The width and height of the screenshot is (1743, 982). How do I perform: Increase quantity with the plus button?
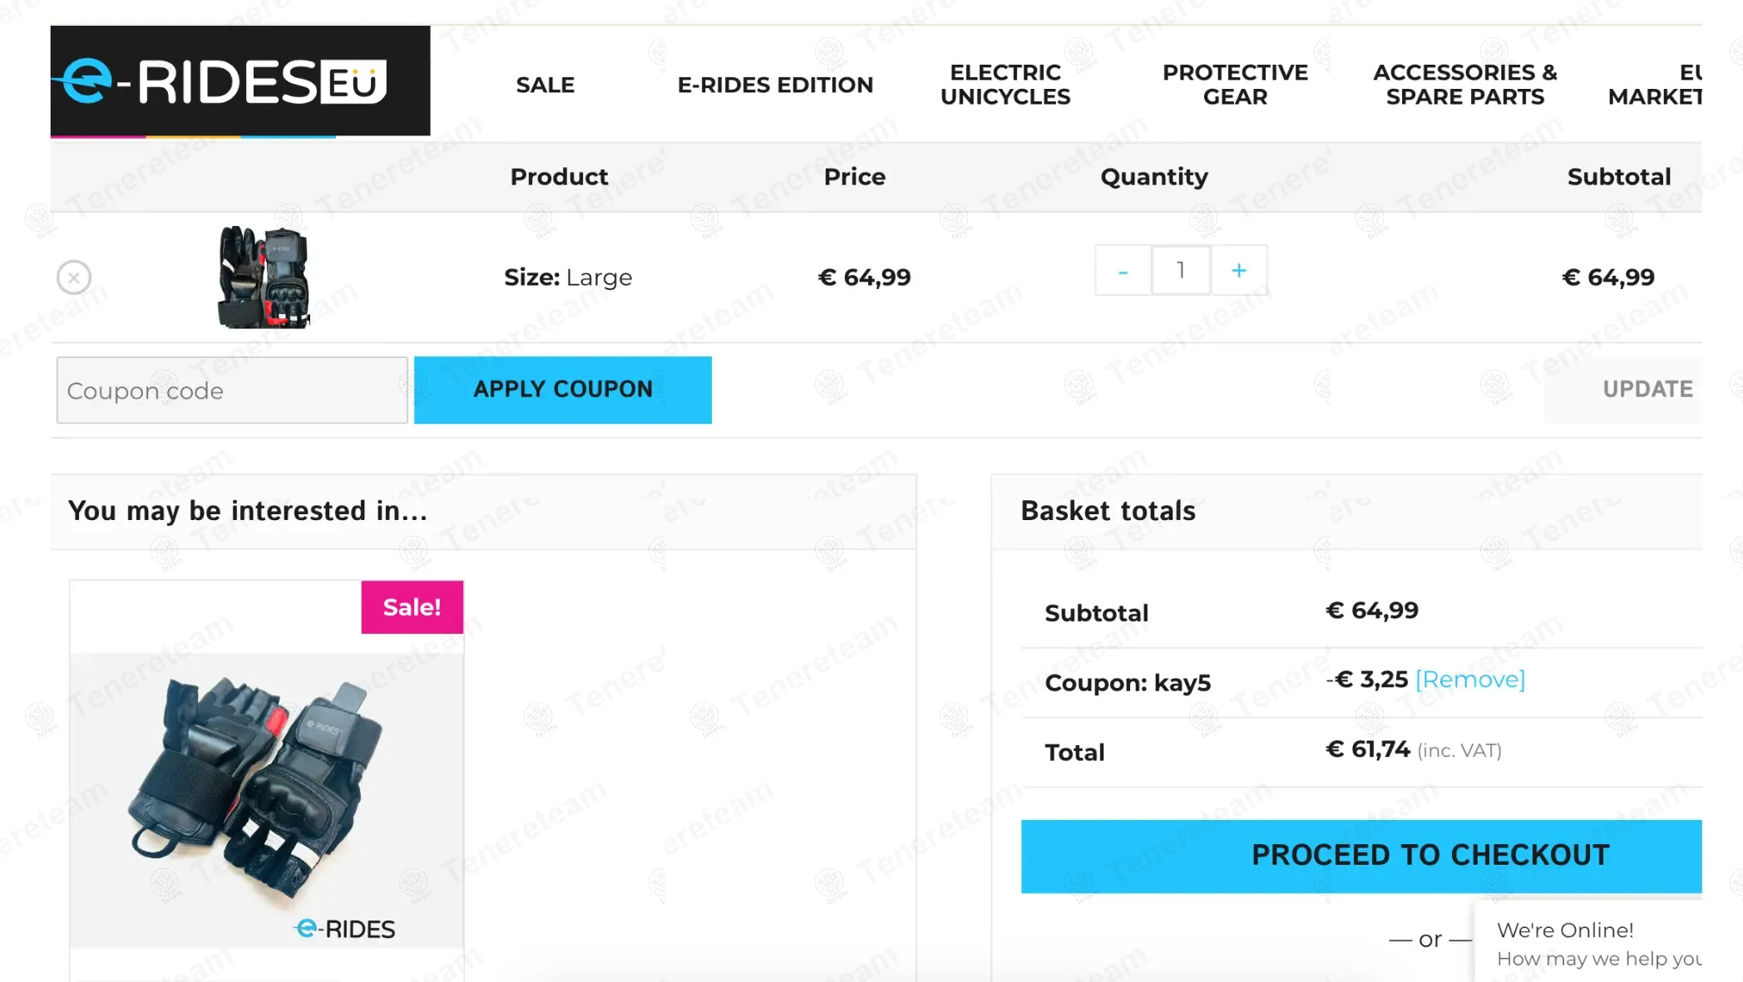pyautogui.click(x=1239, y=271)
